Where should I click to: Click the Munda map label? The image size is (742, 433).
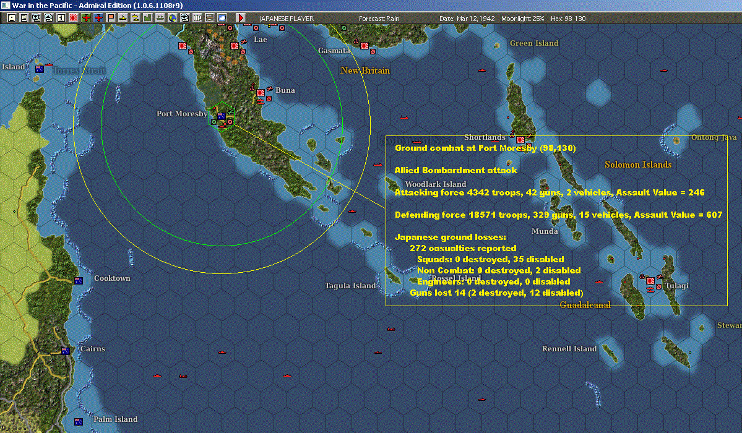click(x=545, y=231)
